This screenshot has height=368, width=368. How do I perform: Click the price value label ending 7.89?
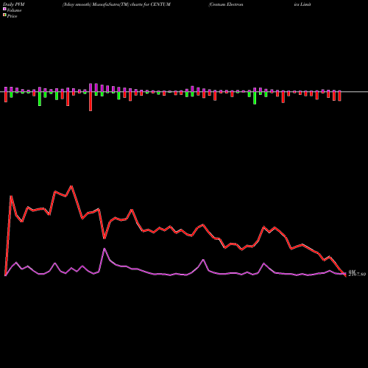point(357,275)
